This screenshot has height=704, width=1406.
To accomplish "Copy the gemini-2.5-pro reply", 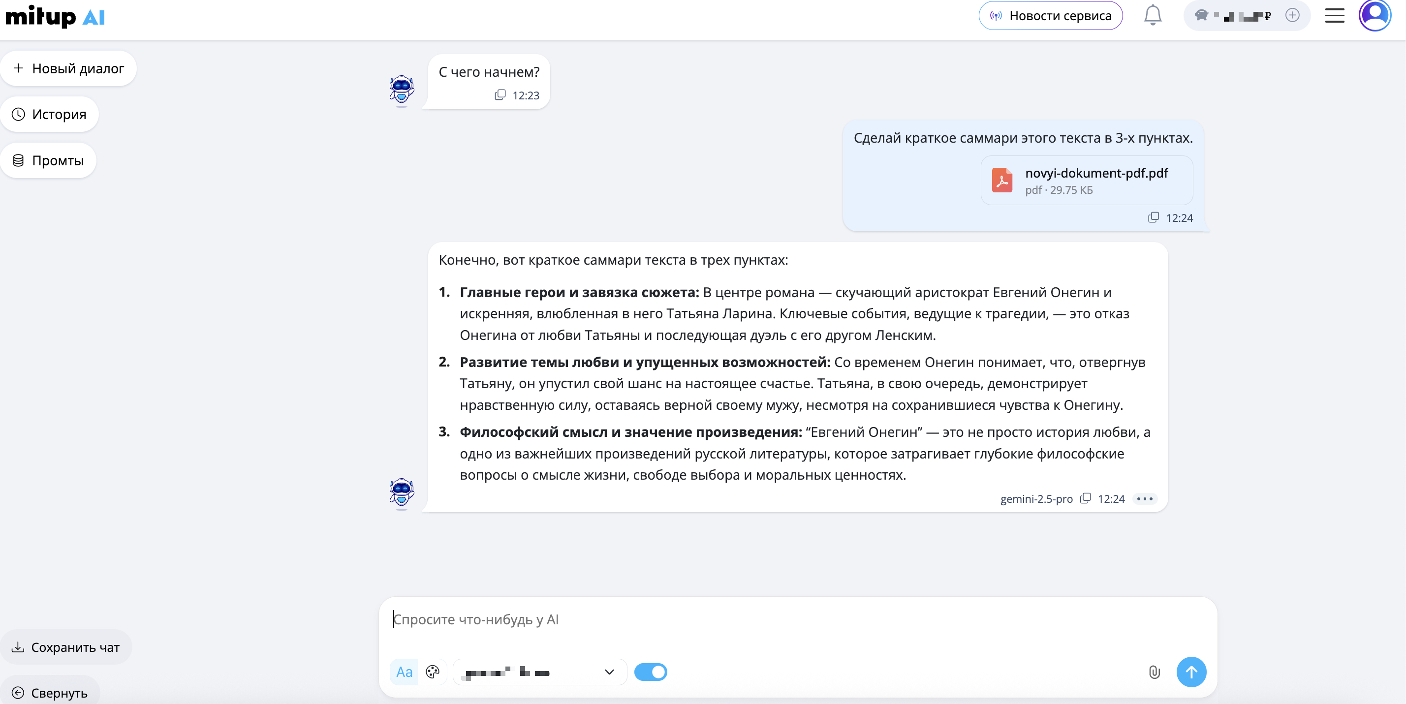I will pyautogui.click(x=1086, y=499).
